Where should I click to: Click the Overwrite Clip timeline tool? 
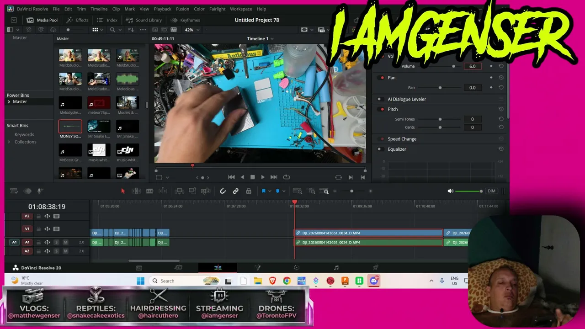192,191
